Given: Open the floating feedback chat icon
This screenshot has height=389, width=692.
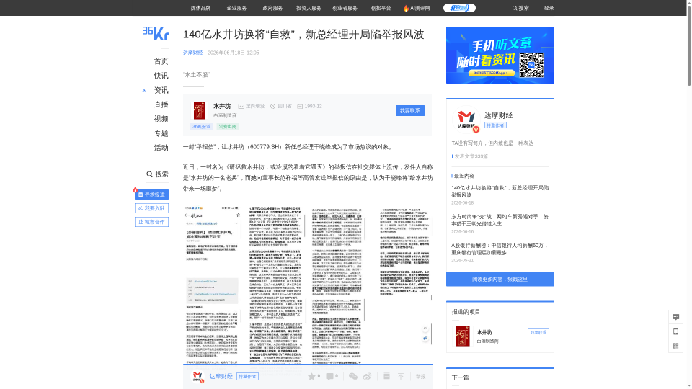Looking at the screenshot, I should (675, 317).
